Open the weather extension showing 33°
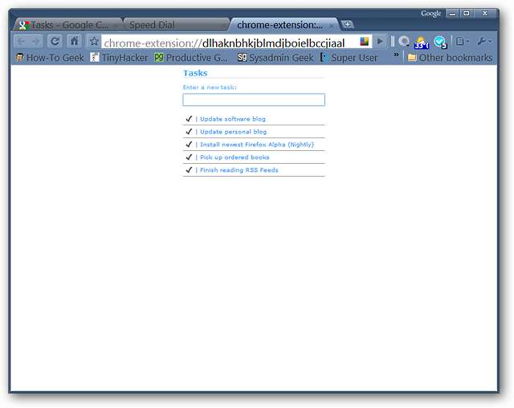This screenshot has width=514, height=408. [422, 43]
